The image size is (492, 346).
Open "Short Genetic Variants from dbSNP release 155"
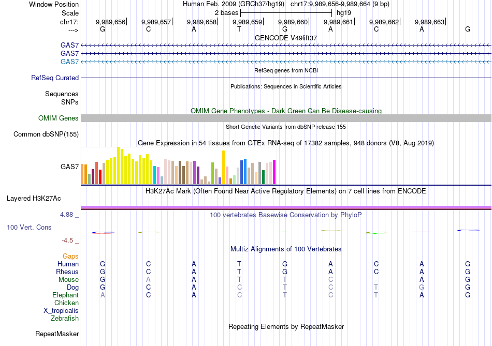(286, 127)
